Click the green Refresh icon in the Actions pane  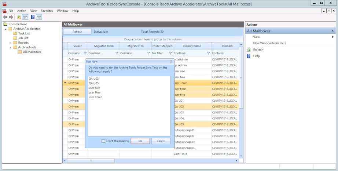pyautogui.click(x=249, y=50)
